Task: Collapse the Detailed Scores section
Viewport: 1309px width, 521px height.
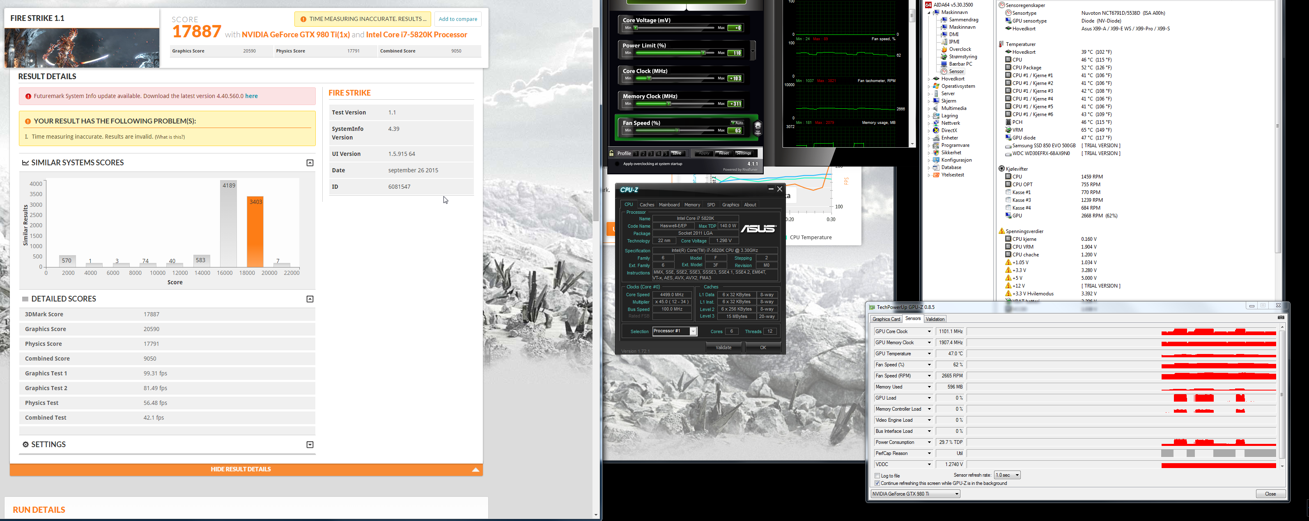Action: (310, 299)
